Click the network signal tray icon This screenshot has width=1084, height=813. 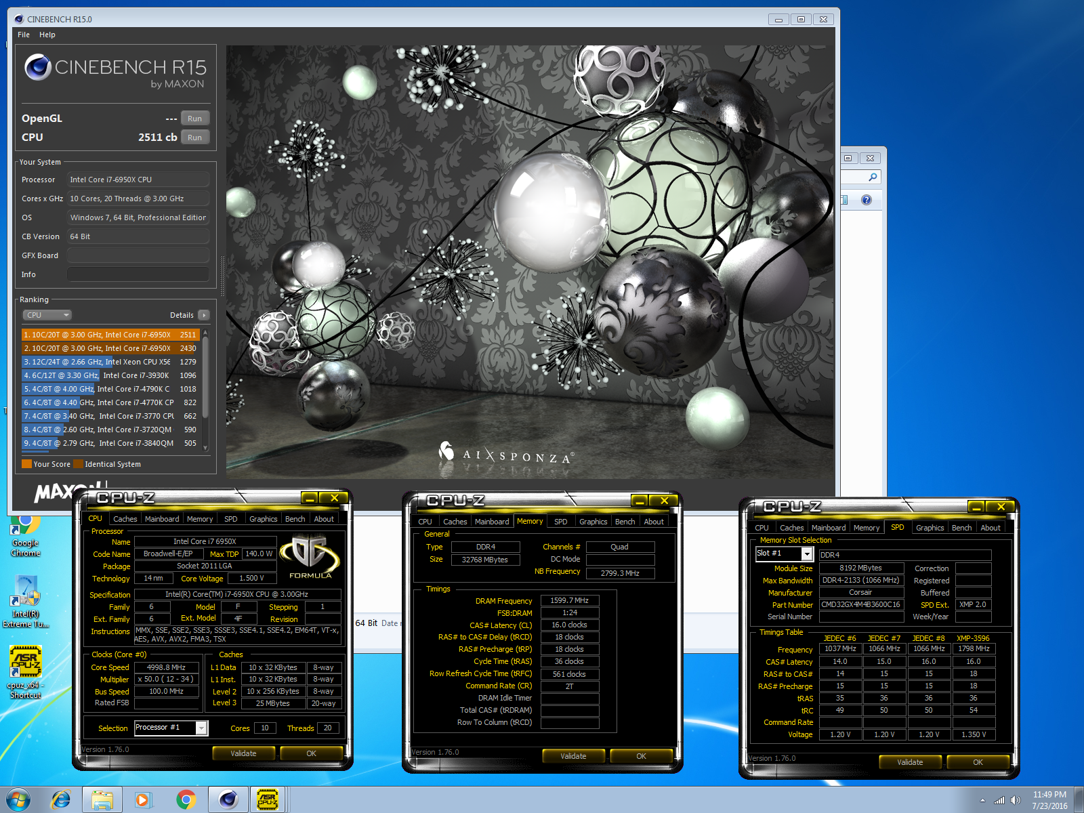click(999, 800)
